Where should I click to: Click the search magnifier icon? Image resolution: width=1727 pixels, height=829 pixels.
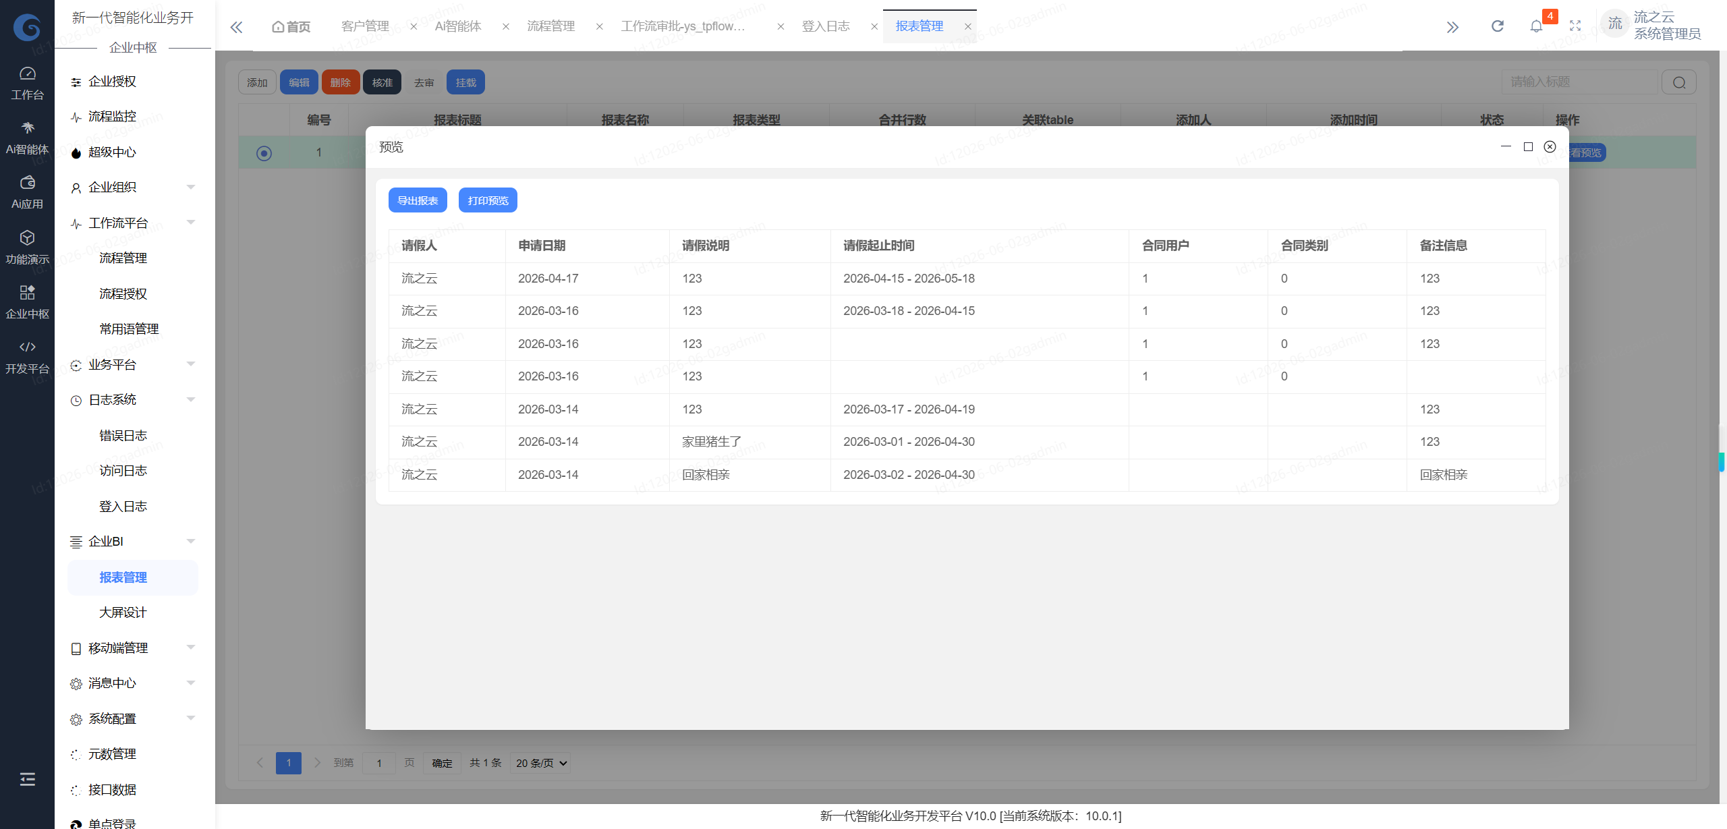coord(1679,82)
